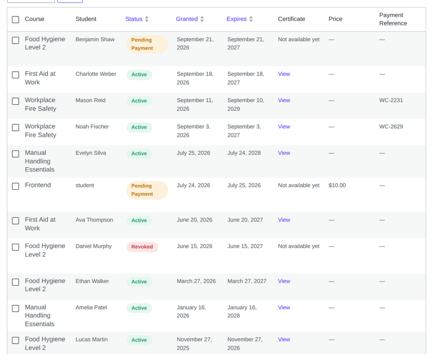Select Benjamin Shaw's row checkbox

(16, 40)
